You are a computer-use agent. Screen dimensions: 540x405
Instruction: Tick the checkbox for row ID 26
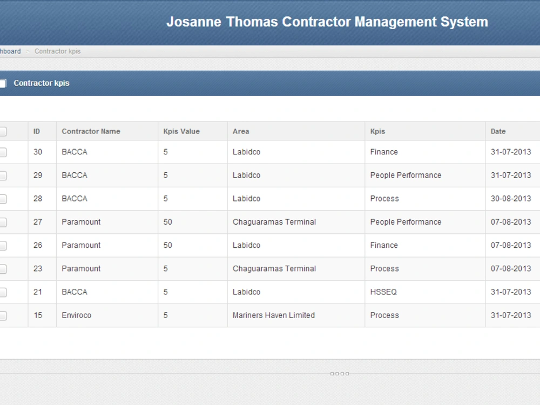point(3,246)
